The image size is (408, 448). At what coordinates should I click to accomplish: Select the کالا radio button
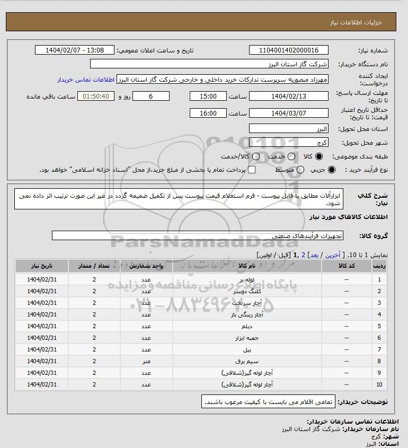click(318, 156)
